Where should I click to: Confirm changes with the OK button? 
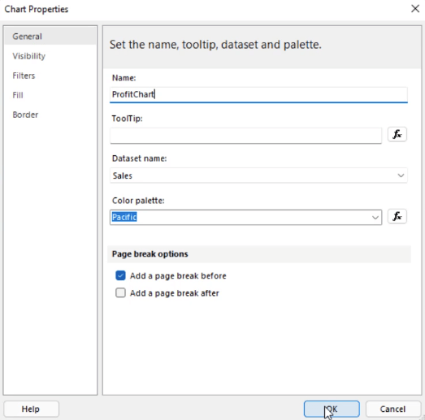click(332, 409)
